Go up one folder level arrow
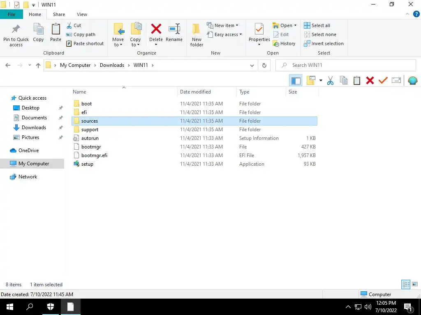 [38, 65]
